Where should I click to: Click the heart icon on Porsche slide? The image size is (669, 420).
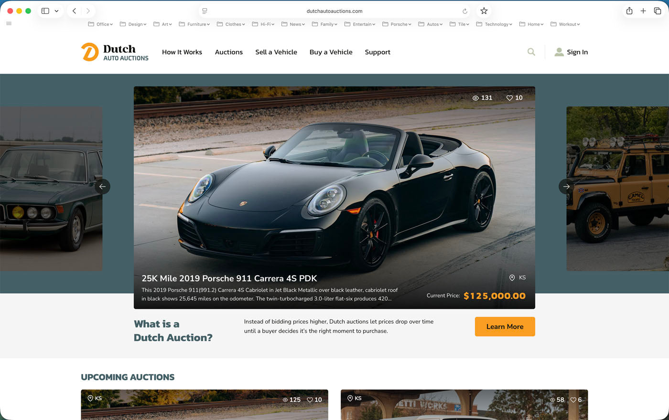(x=509, y=98)
